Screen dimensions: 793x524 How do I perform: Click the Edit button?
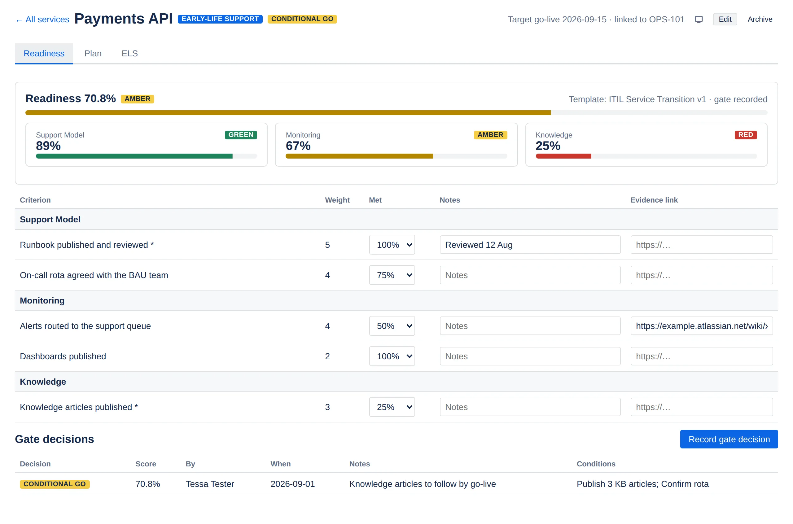tap(725, 20)
